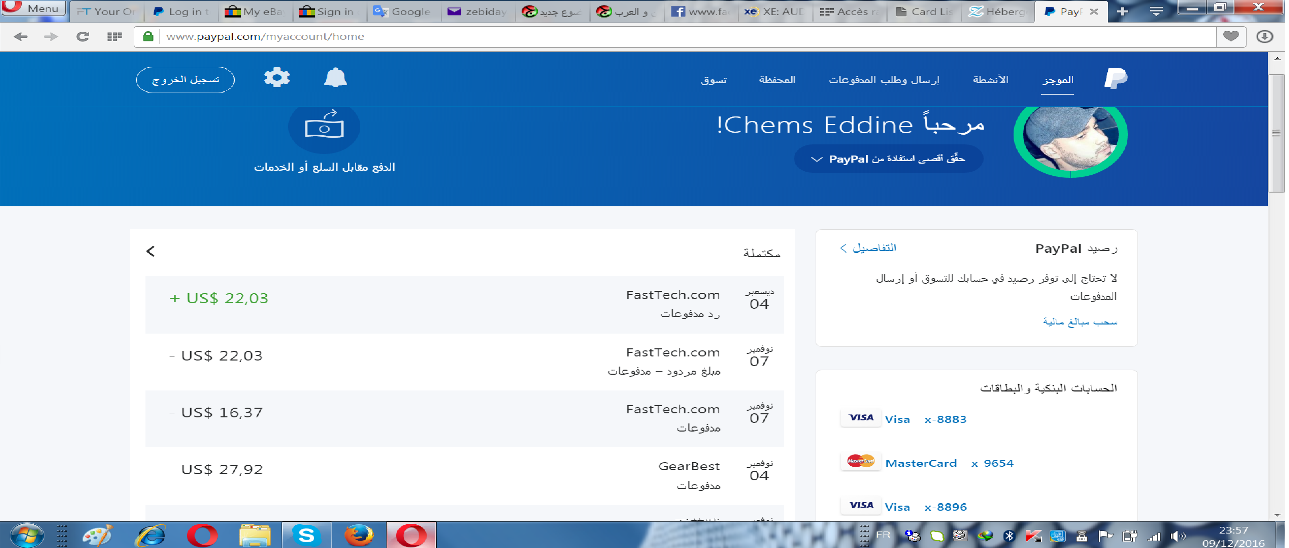This screenshot has height=548, width=1289.
Task: Open Skype from the taskbar
Action: 306,535
